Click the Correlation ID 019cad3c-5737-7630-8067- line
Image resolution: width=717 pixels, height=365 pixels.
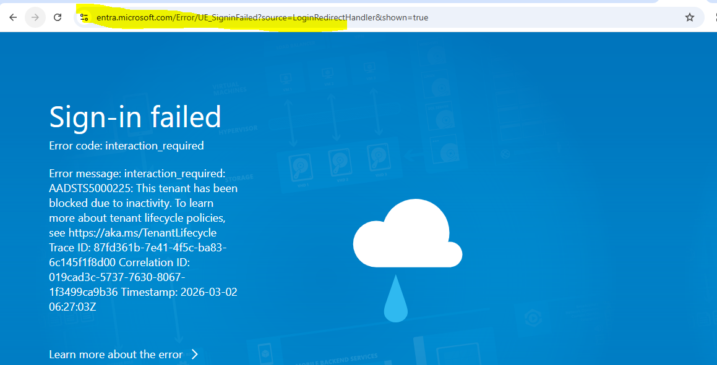point(117,277)
